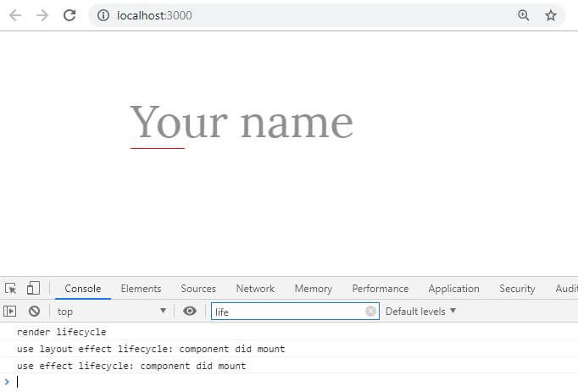Image resolution: width=578 pixels, height=392 pixels.
Task: Switch to the Console tab
Action: [x=82, y=289]
